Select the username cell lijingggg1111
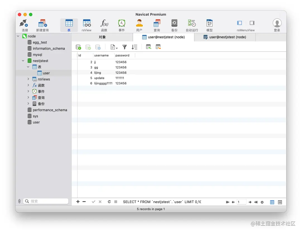Image resolution: width=302 pixels, height=233 pixels. 103,83
